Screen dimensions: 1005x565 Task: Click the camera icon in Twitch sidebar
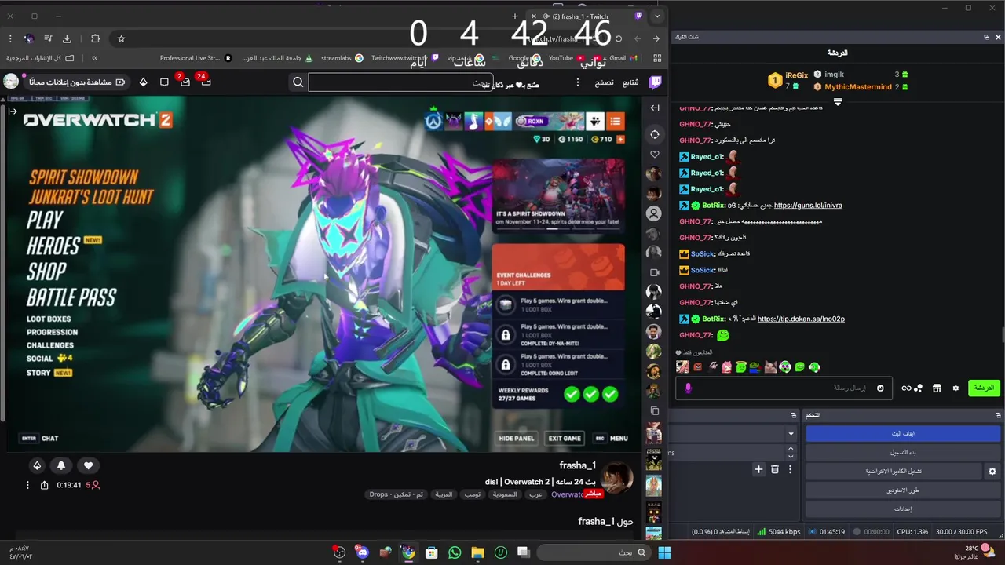[654, 272]
